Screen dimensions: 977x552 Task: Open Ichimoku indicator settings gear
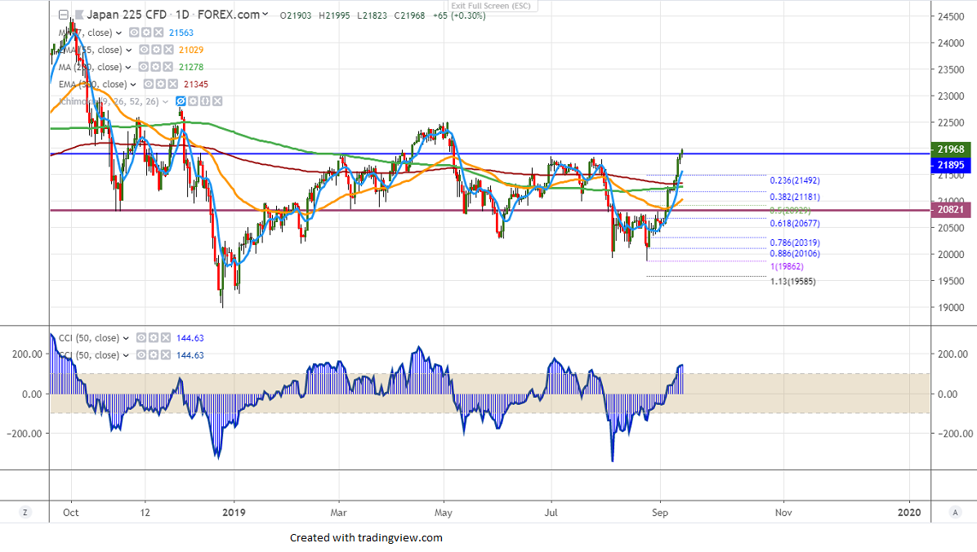(193, 101)
